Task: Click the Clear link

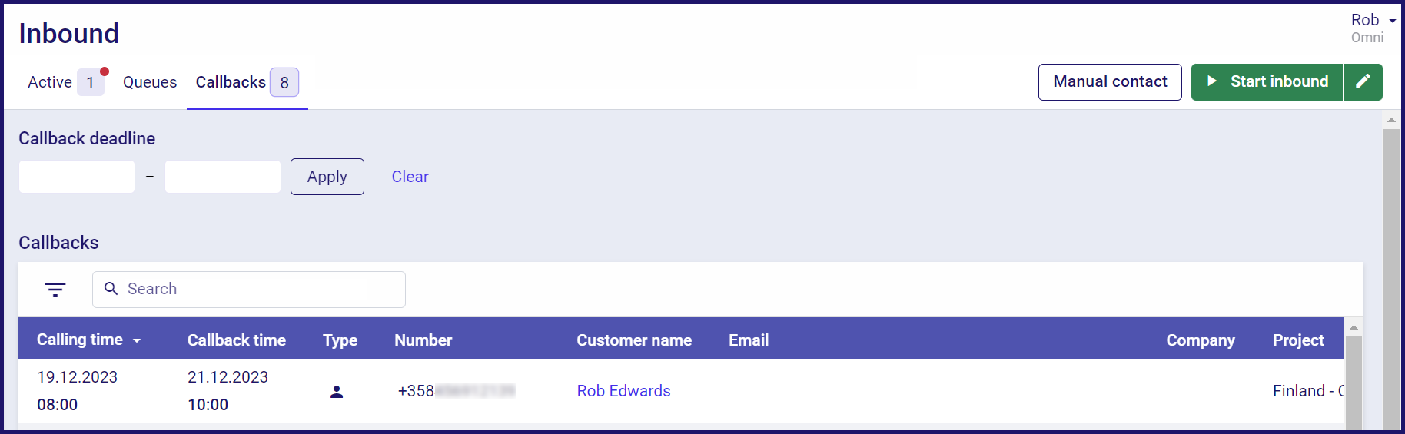Action: 410,177
